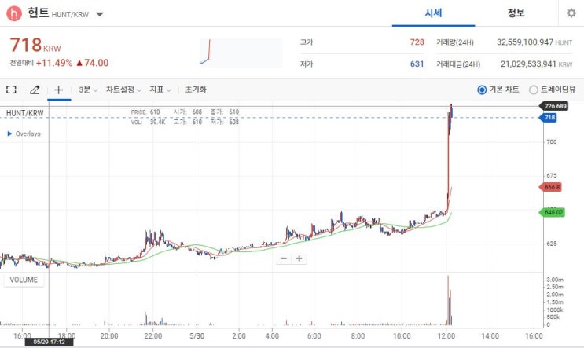Select the 기본 차트 radio option
This screenshot has height=348, width=584.
click(x=482, y=90)
